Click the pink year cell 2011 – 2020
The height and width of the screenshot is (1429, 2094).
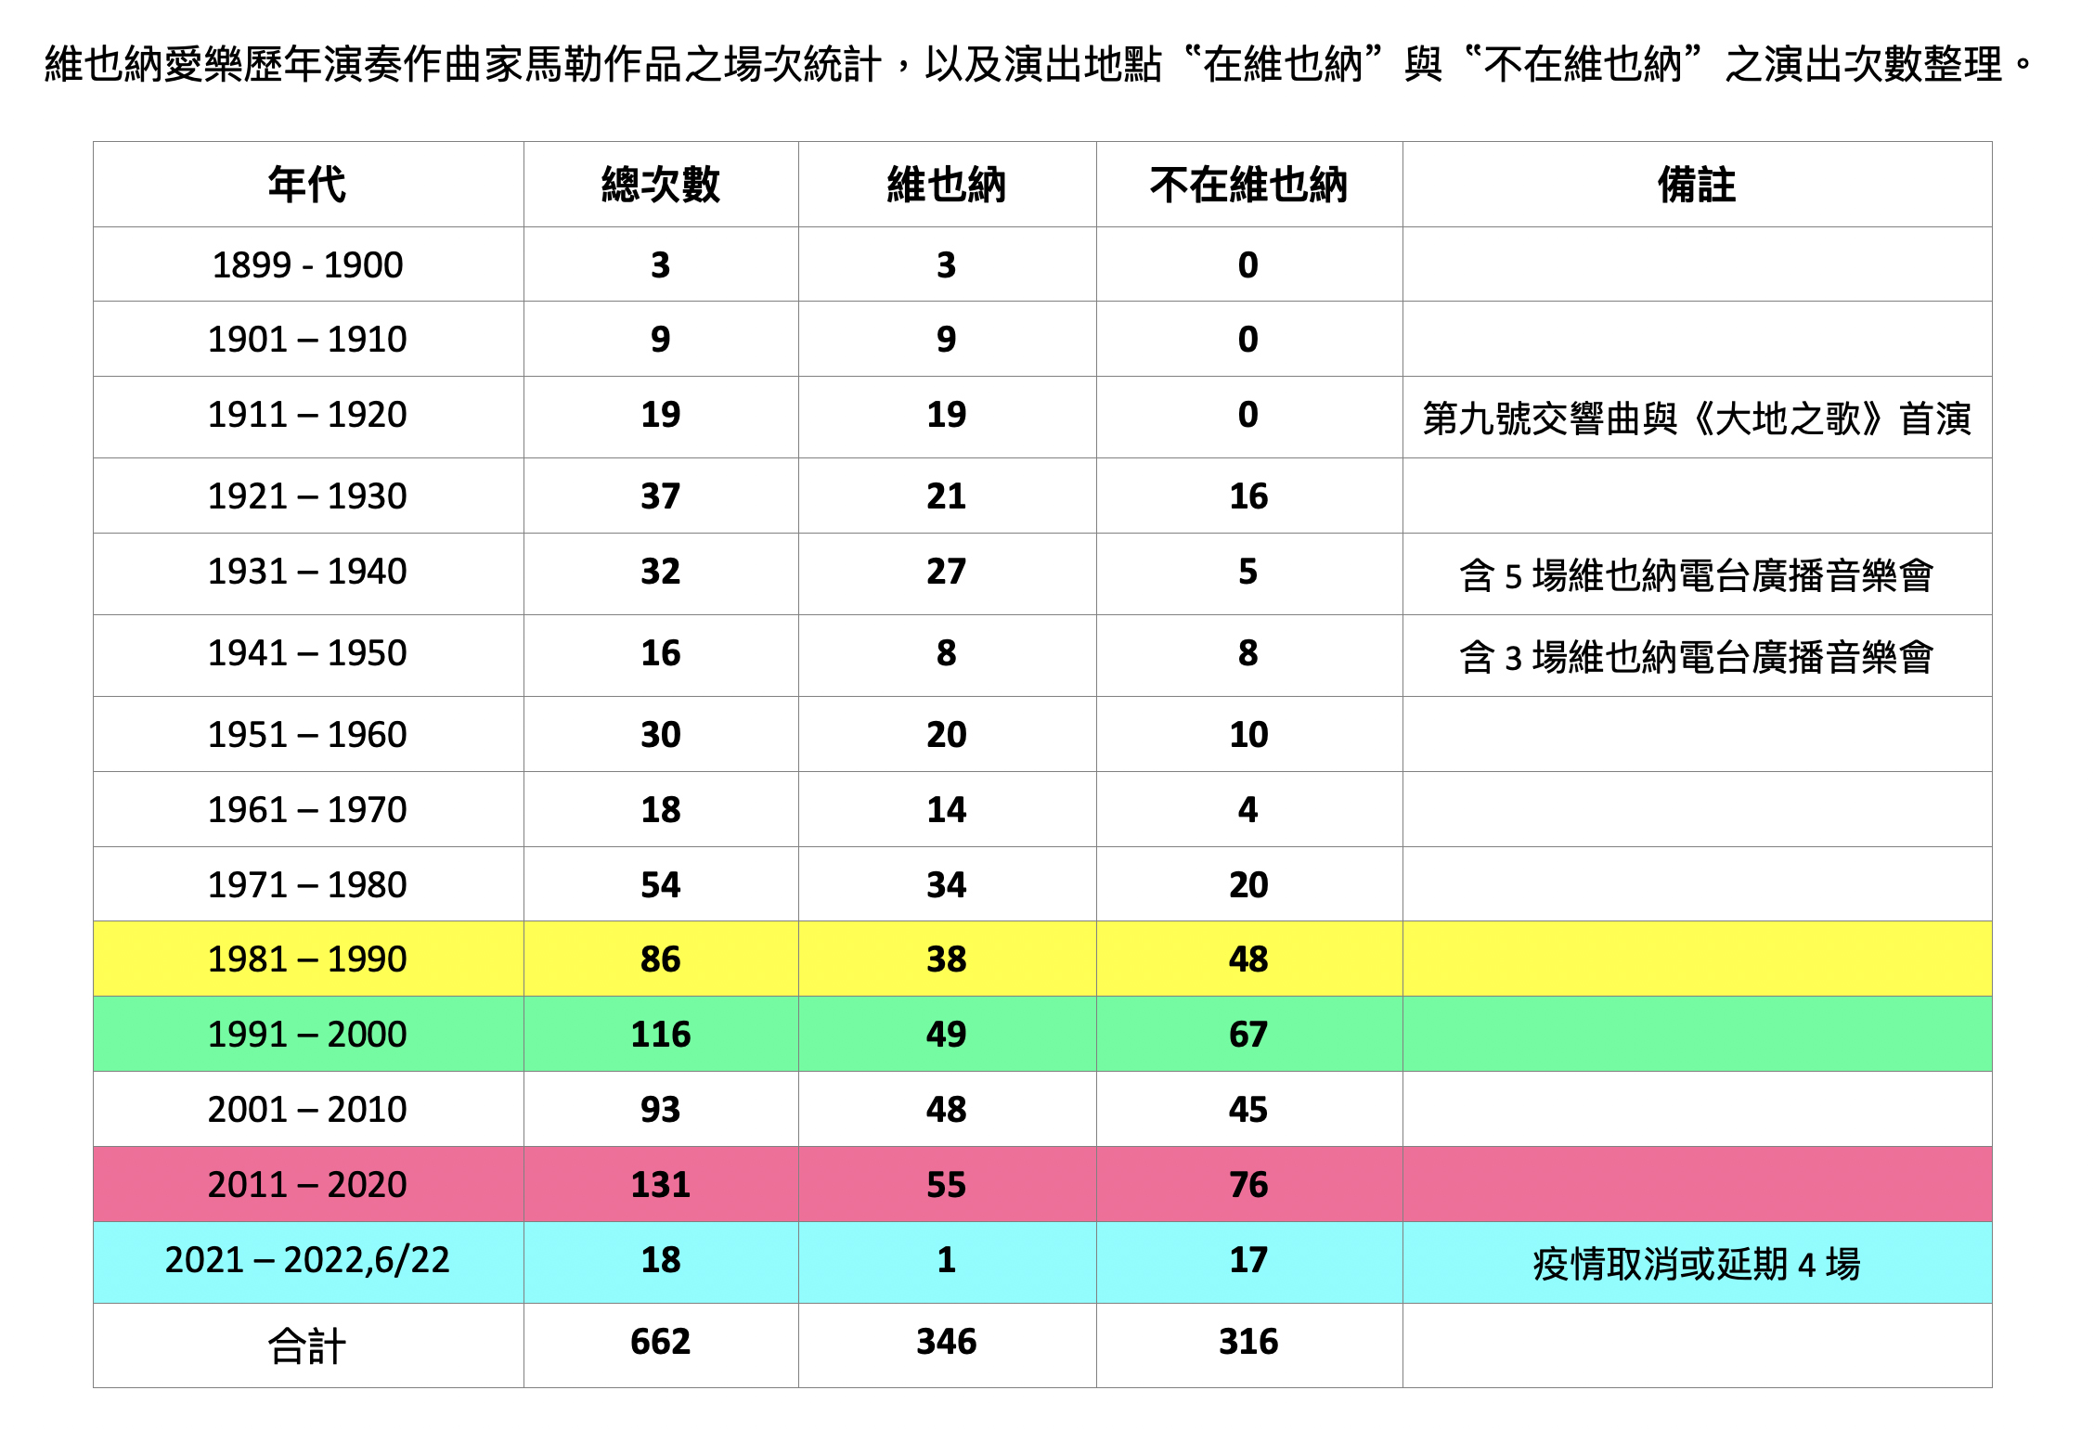[307, 1184]
